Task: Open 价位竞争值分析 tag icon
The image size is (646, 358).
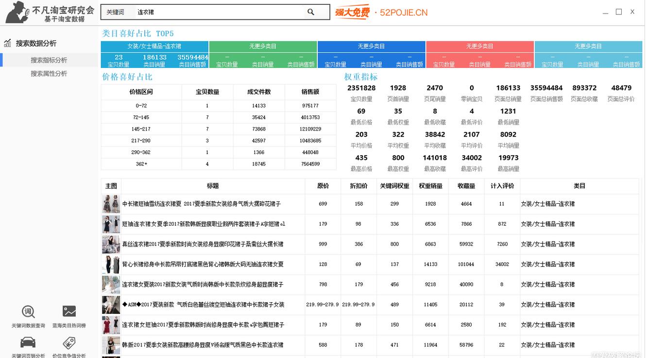Action: (x=69, y=343)
